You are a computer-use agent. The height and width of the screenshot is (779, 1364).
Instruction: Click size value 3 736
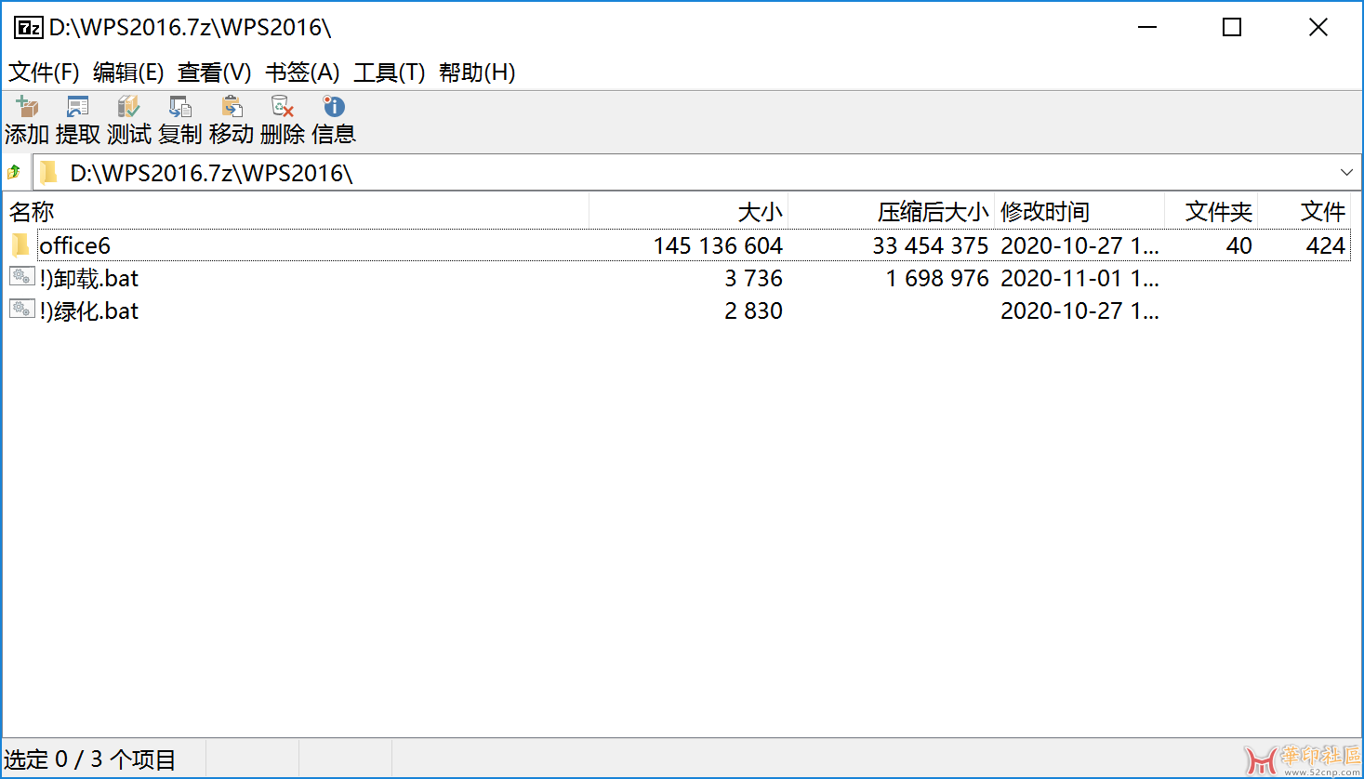point(753,278)
